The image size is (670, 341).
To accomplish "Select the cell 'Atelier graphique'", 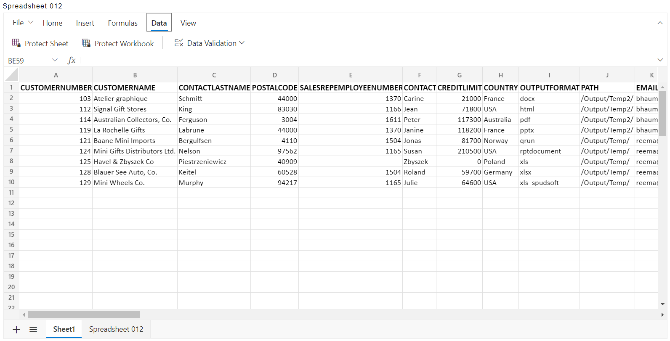I will click(x=135, y=98).
